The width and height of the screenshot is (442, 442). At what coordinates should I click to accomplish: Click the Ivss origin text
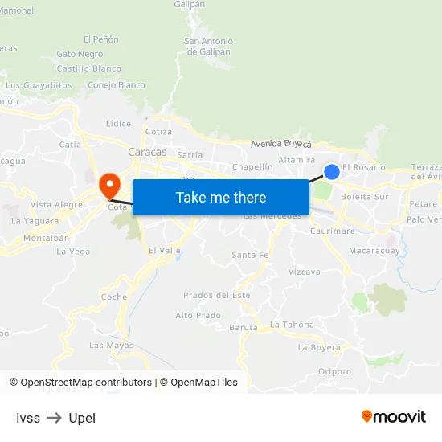click(x=28, y=418)
